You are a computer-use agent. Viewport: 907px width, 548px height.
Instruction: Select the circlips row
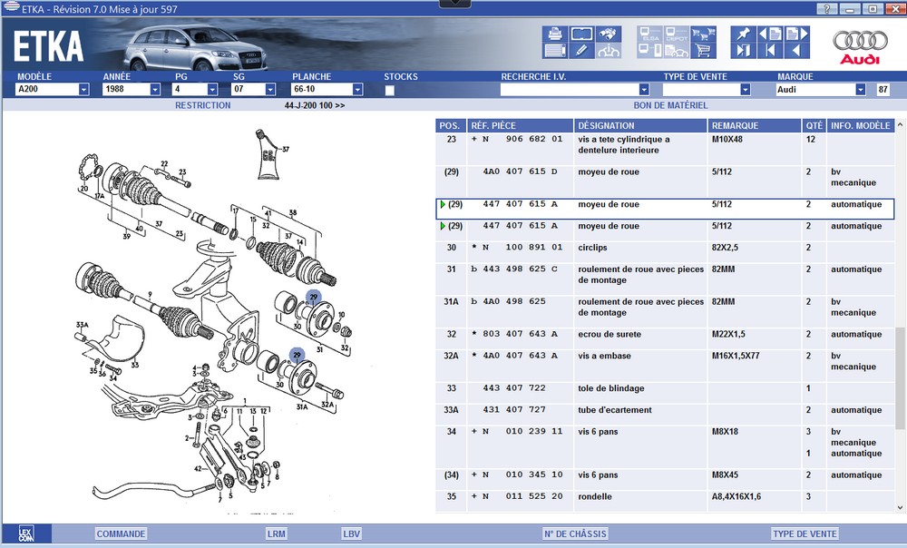pos(665,252)
